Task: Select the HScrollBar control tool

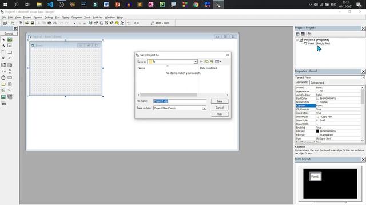Action: (3, 71)
